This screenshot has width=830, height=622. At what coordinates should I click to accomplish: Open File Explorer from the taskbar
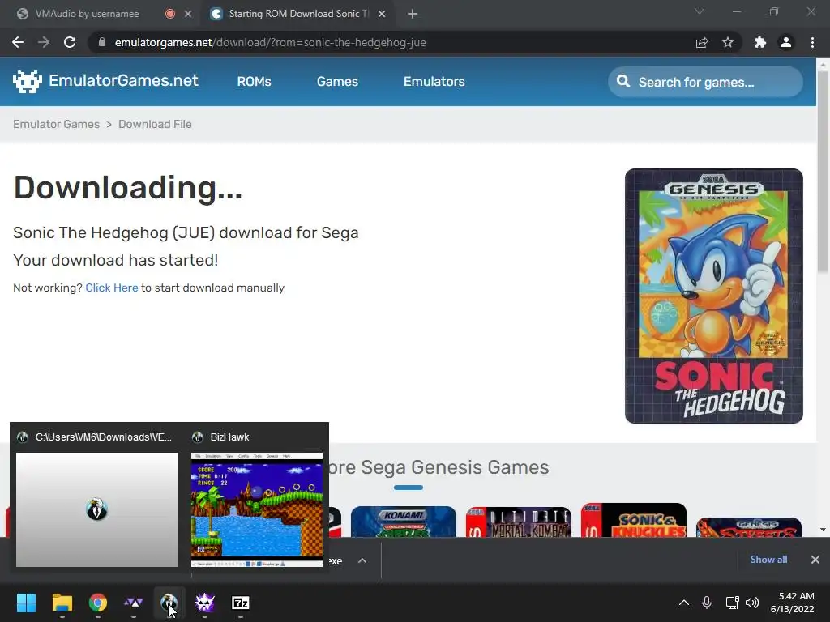[x=62, y=603]
